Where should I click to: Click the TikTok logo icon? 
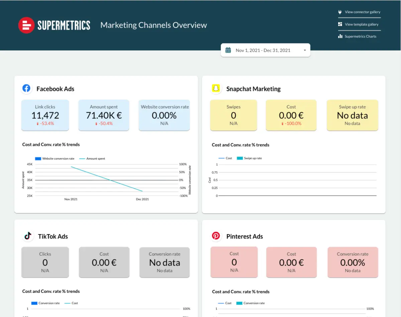[x=28, y=236]
